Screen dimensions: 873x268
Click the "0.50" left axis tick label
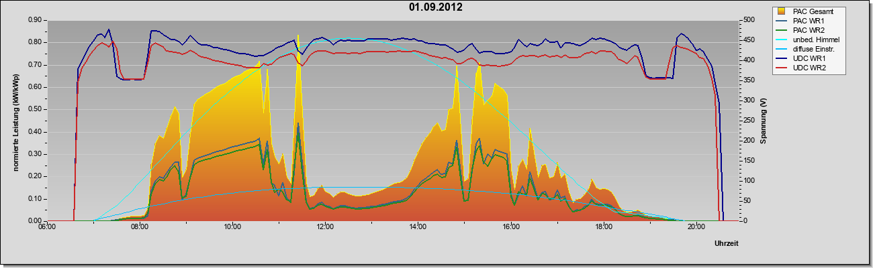35,109
